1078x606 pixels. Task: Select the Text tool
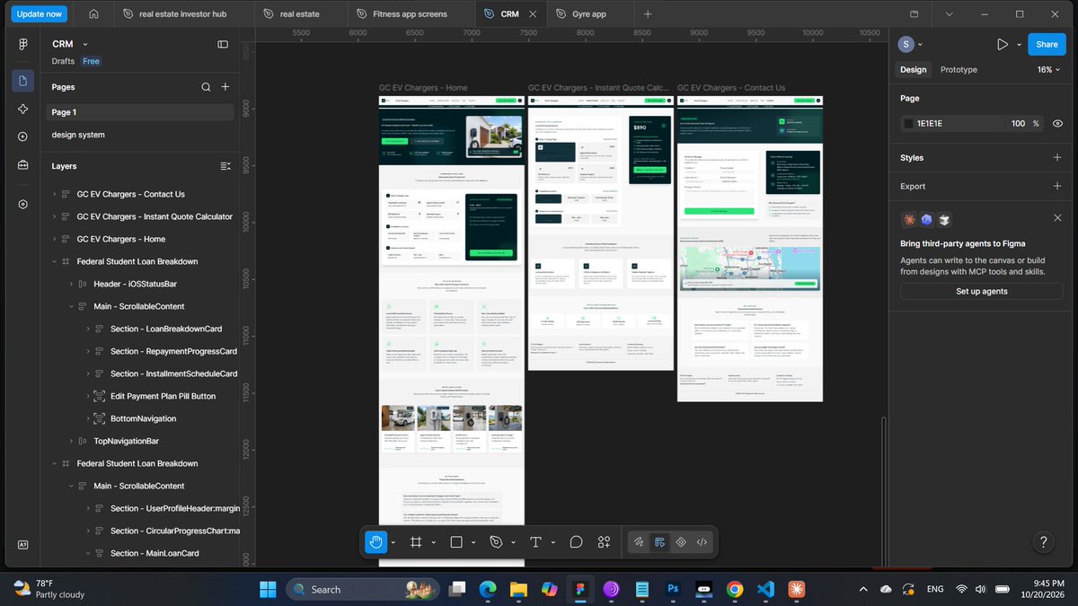point(536,542)
